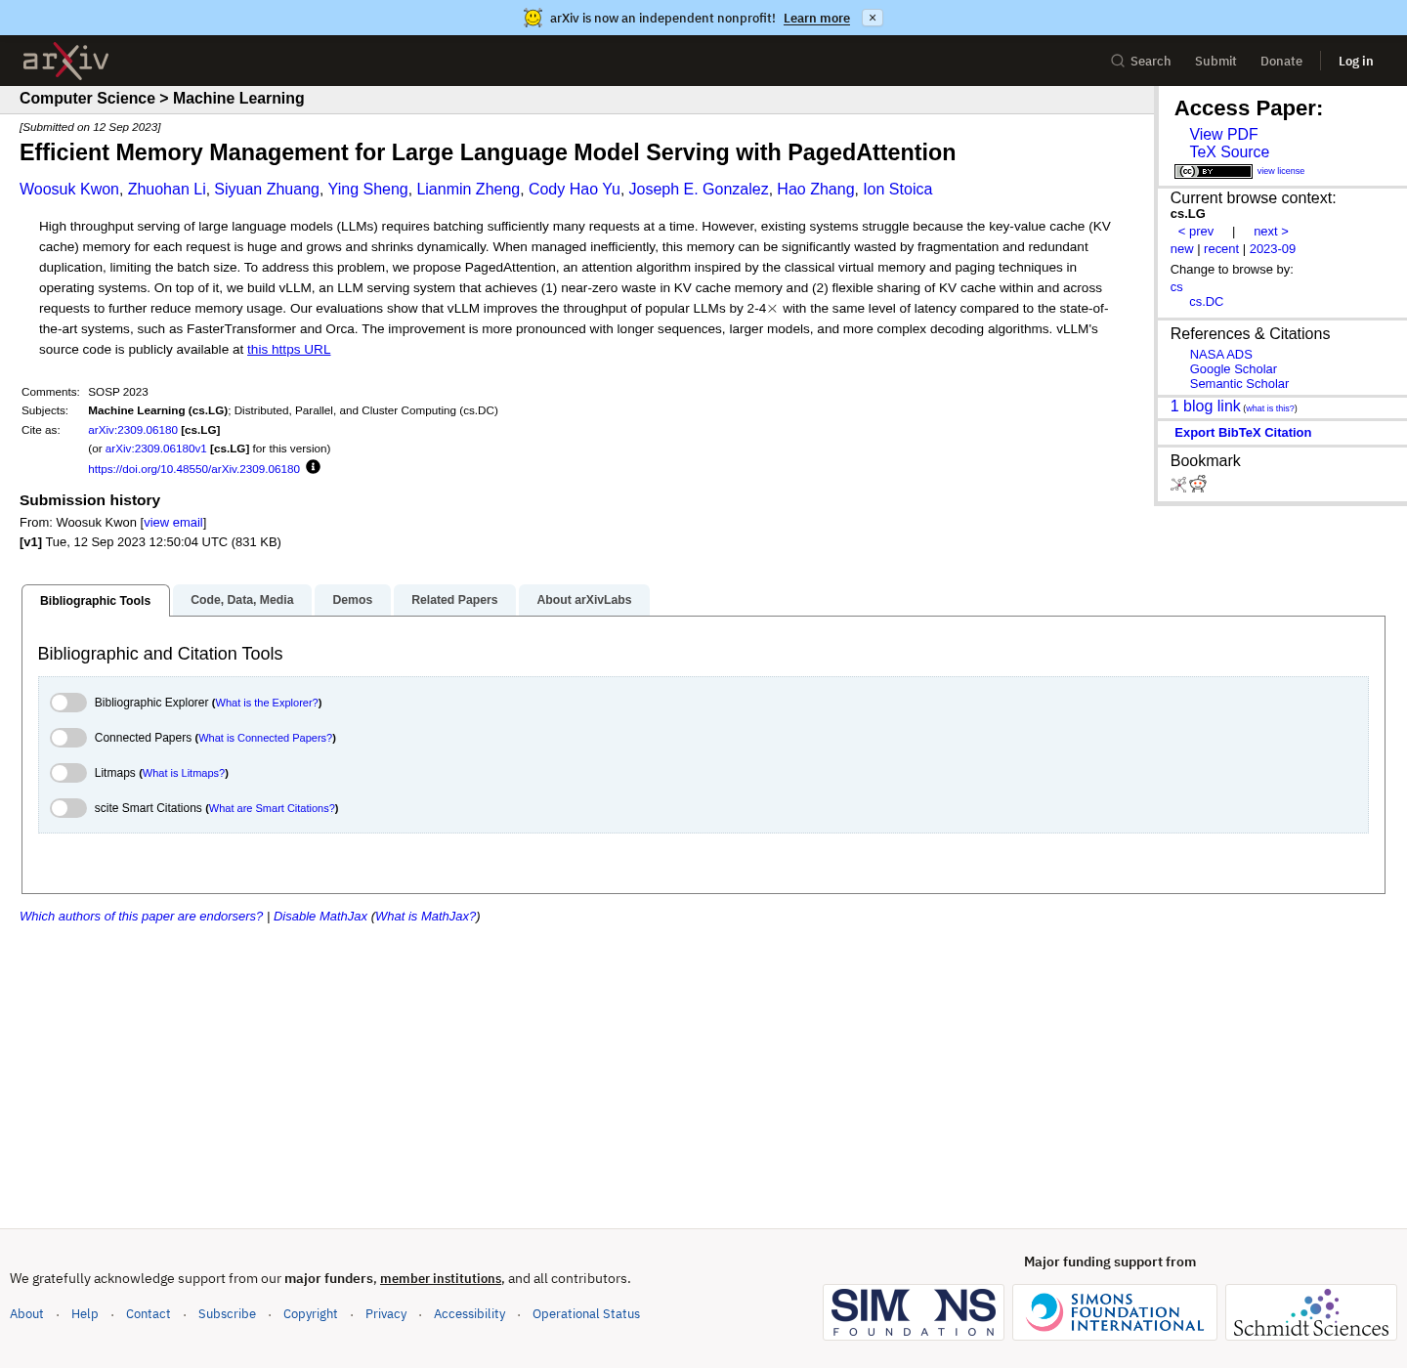Click Donate in the header
This screenshot has height=1368, width=1407.
click(x=1281, y=61)
